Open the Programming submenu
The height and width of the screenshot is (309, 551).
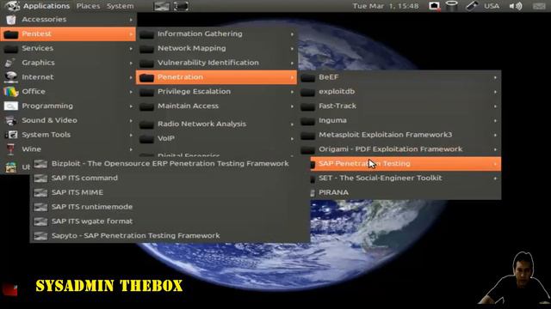tap(68, 106)
